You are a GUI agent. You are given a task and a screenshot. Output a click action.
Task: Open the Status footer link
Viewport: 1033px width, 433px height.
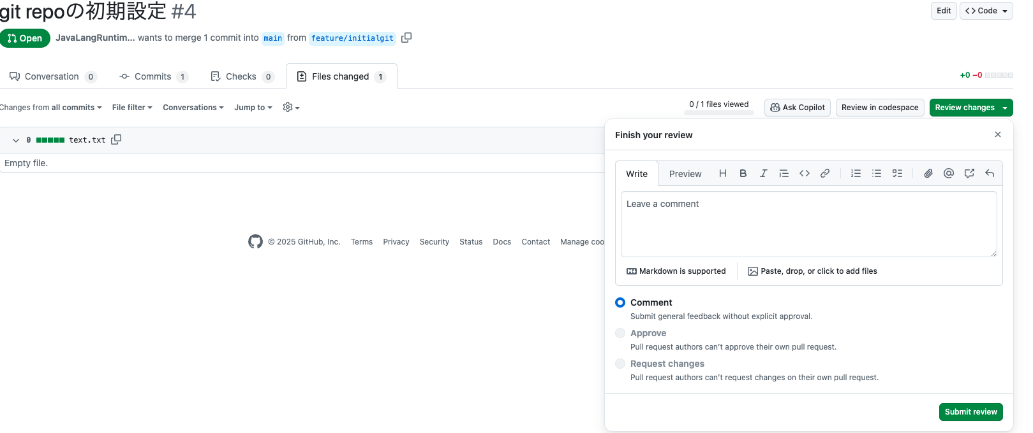click(x=471, y=242)
